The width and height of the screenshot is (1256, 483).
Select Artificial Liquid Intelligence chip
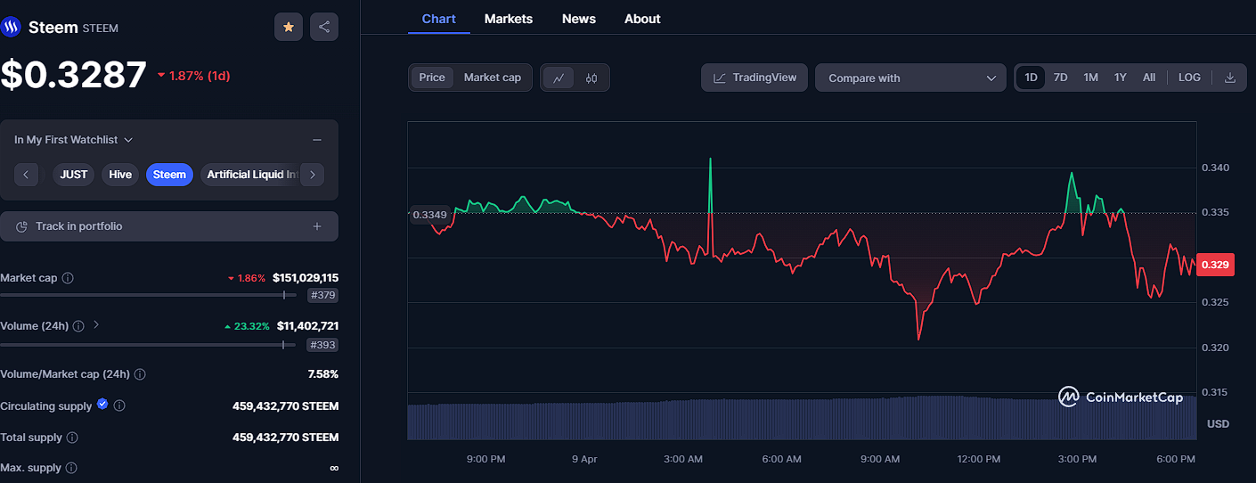tap(251, 175)
